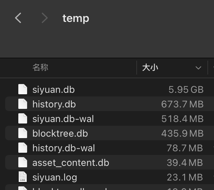Toggle sort direction chevron in 大小 header

pos(198,68)
